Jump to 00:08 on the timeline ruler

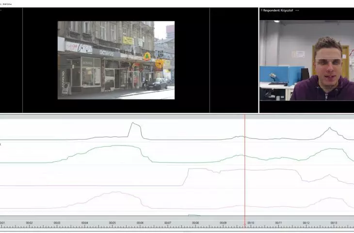click(x=195, y=223)
